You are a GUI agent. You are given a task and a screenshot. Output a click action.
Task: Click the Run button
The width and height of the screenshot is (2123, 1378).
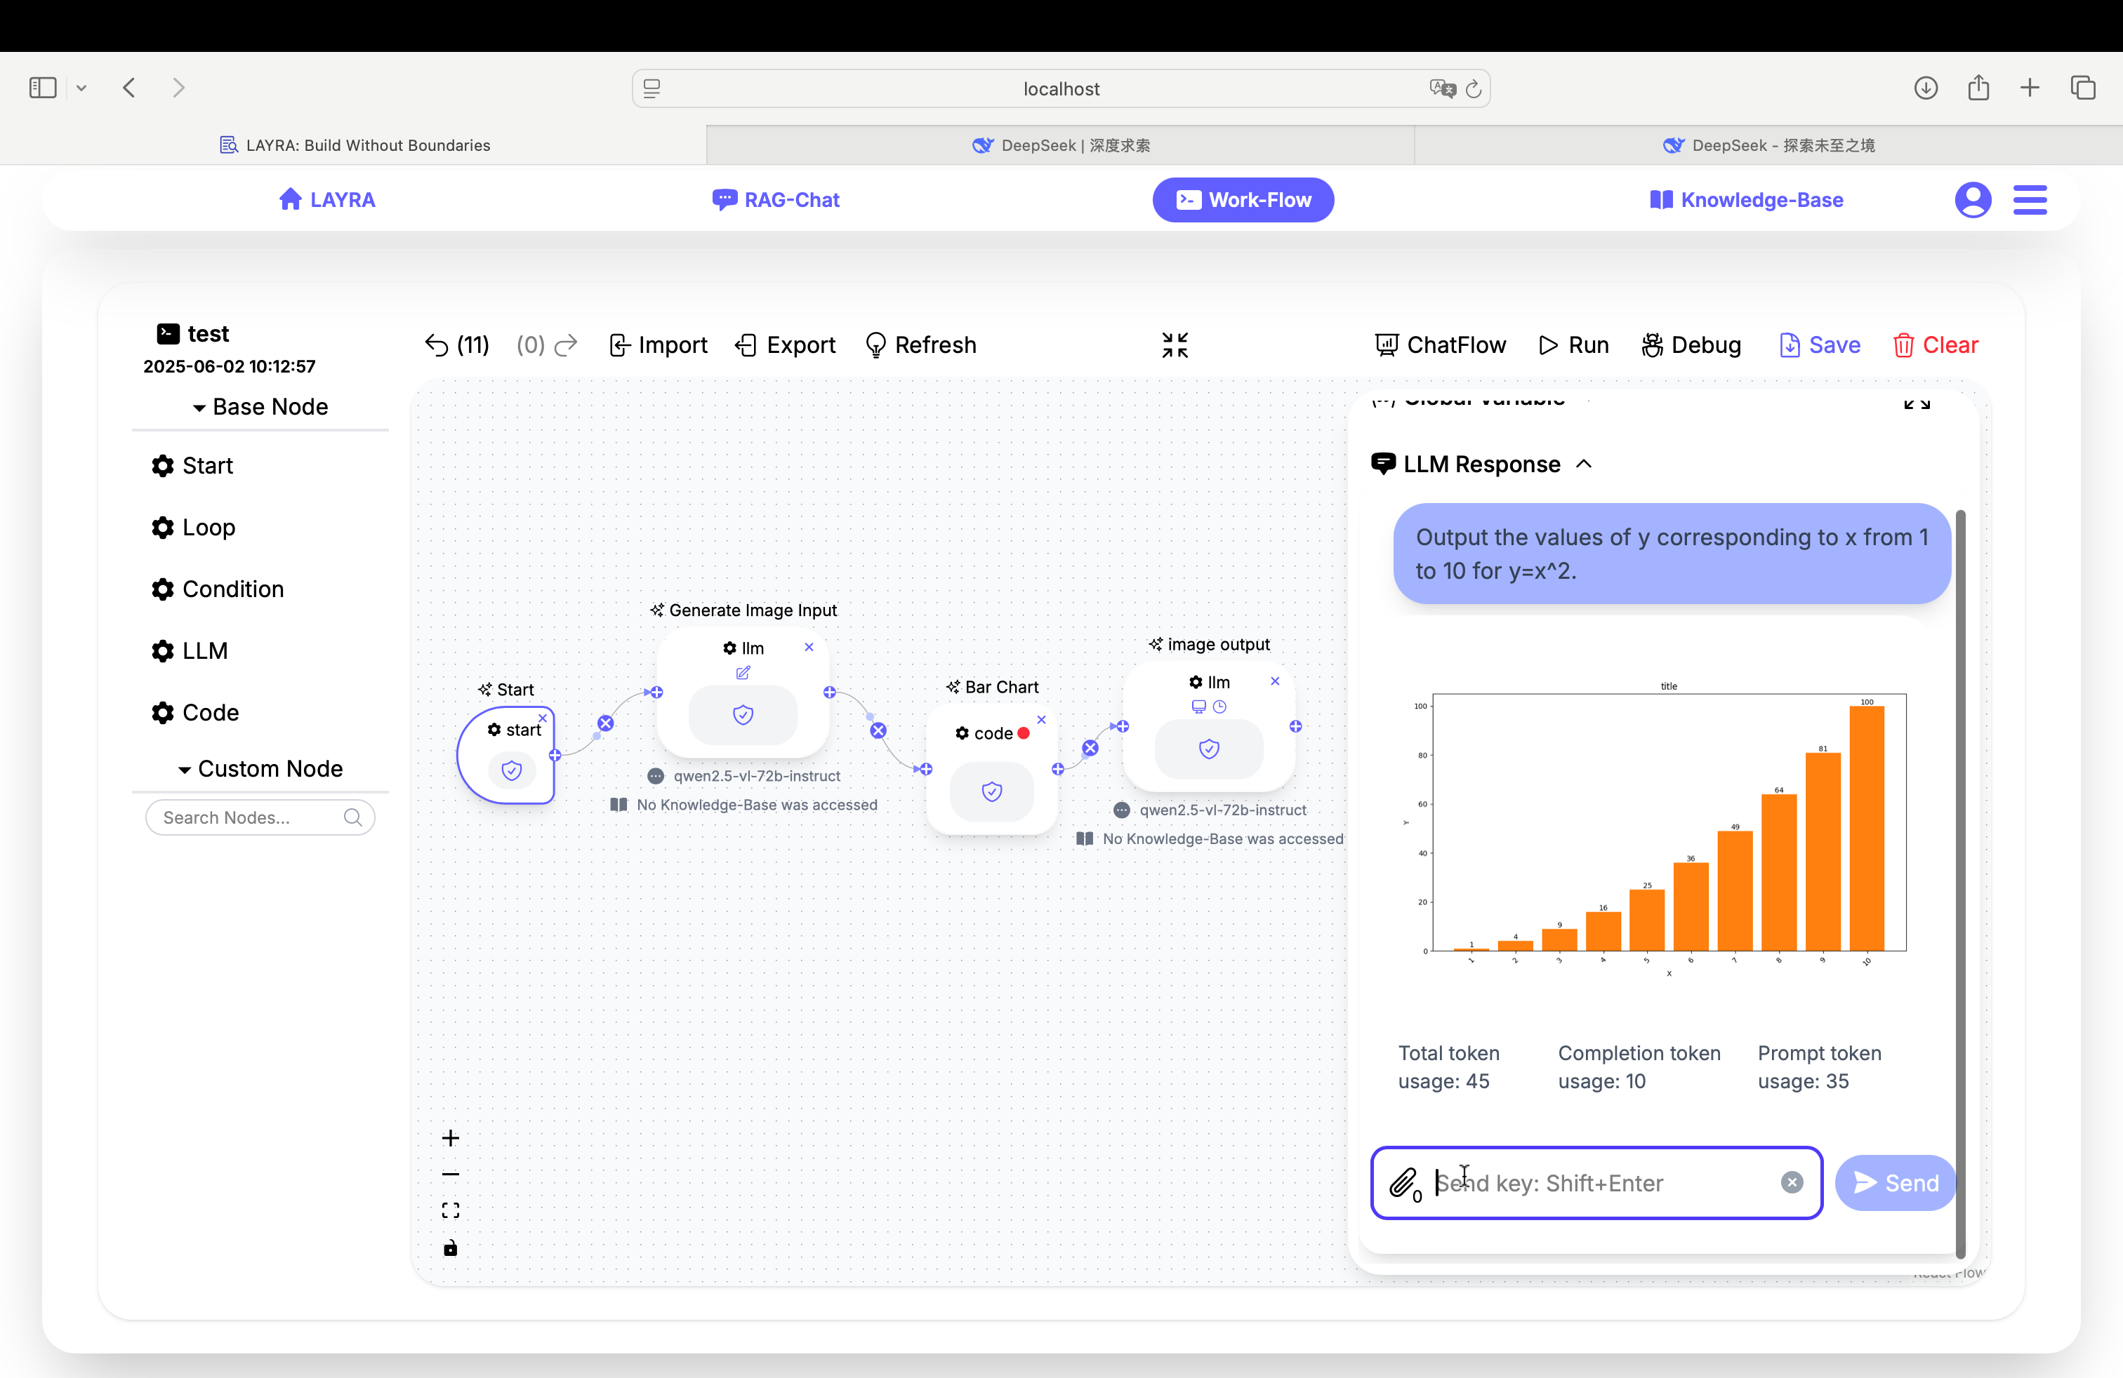click(1573, 345)
